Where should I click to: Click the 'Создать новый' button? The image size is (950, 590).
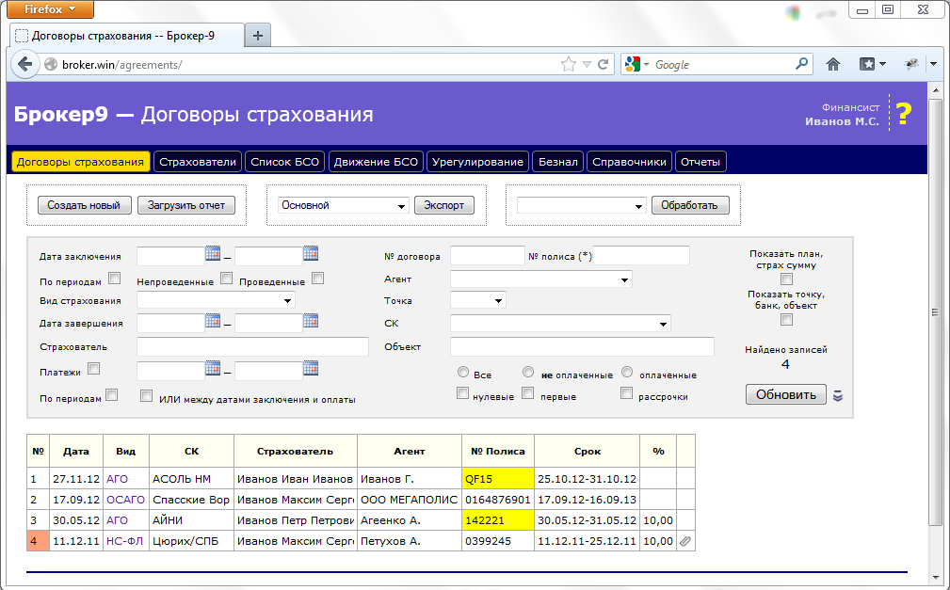(84, 205)
